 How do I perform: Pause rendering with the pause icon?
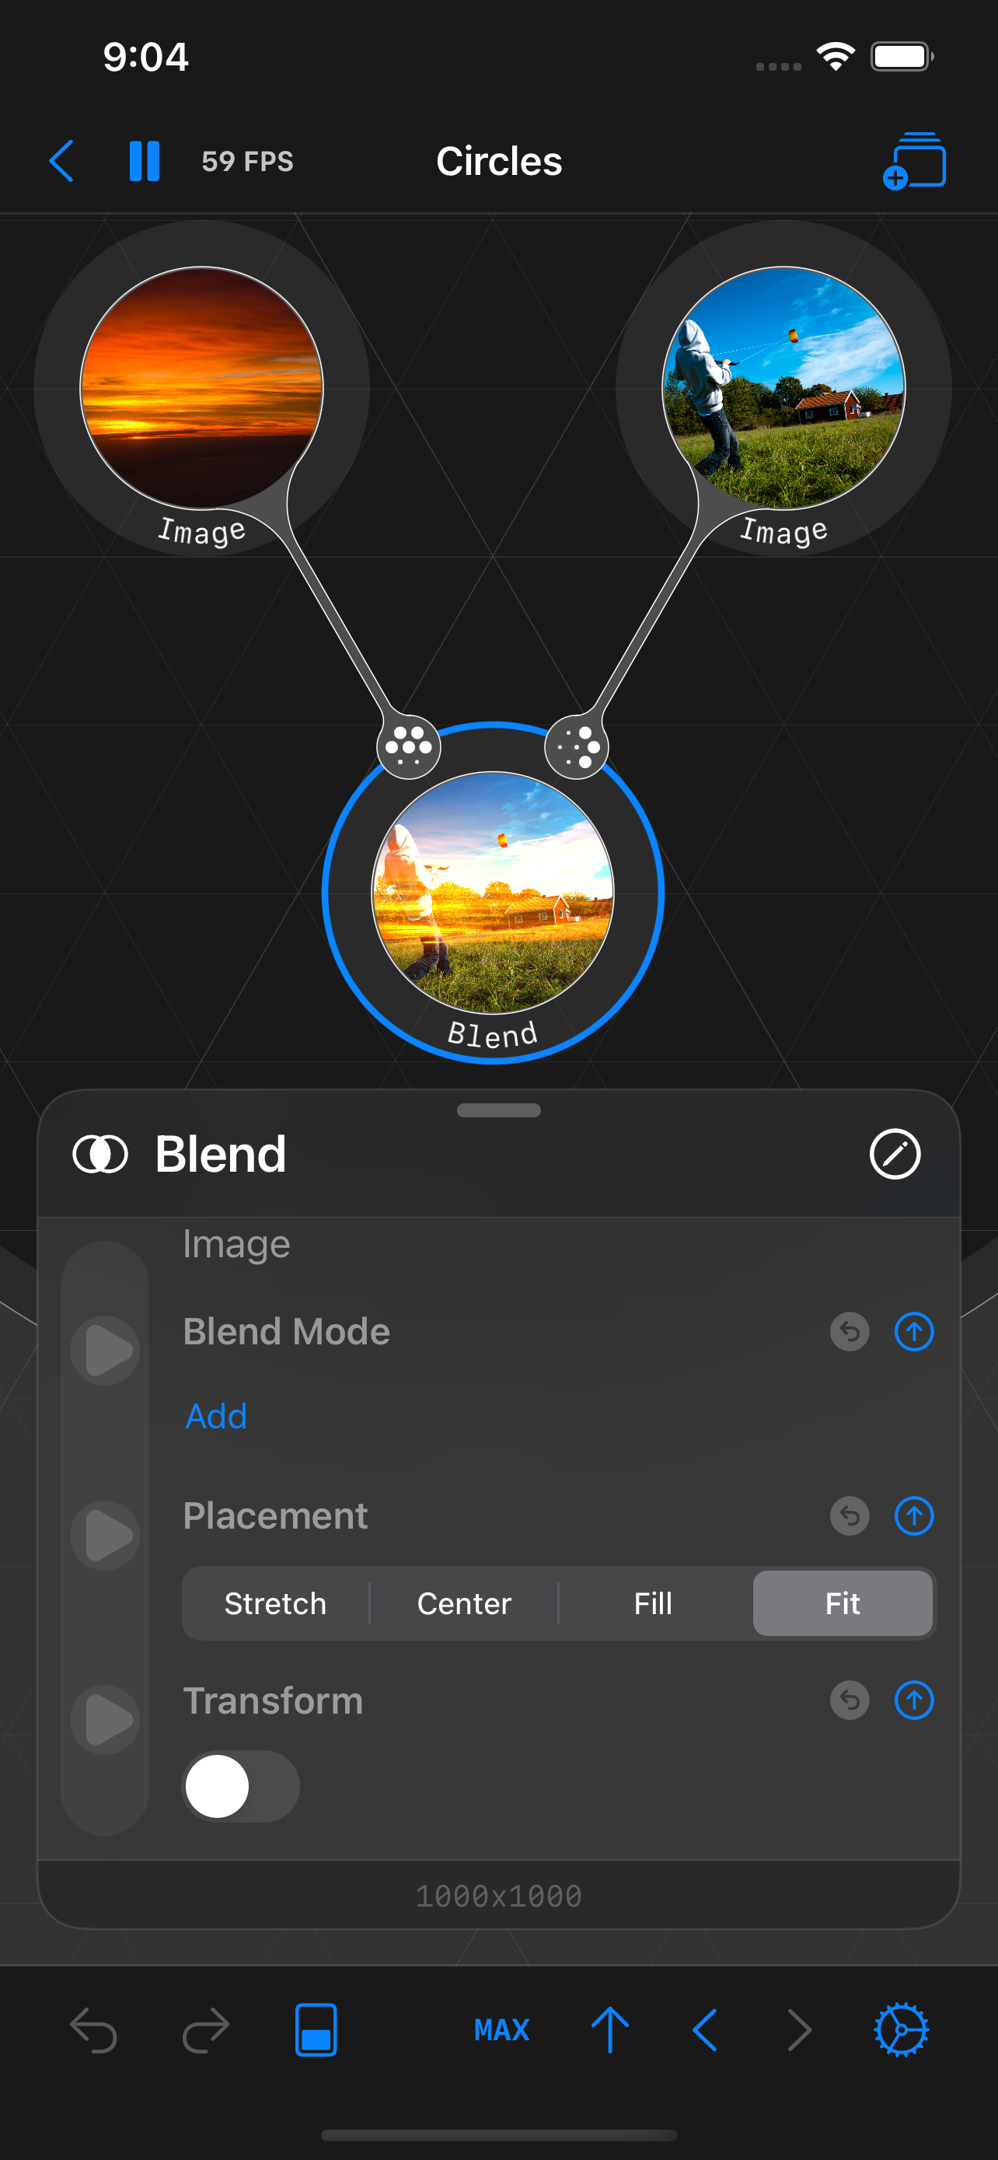click(144, 161)
